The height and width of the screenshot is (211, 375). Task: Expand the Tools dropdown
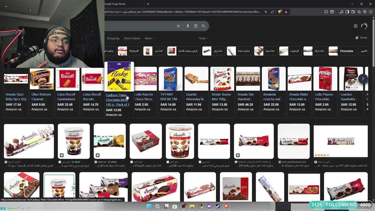[x=204, y=38]
